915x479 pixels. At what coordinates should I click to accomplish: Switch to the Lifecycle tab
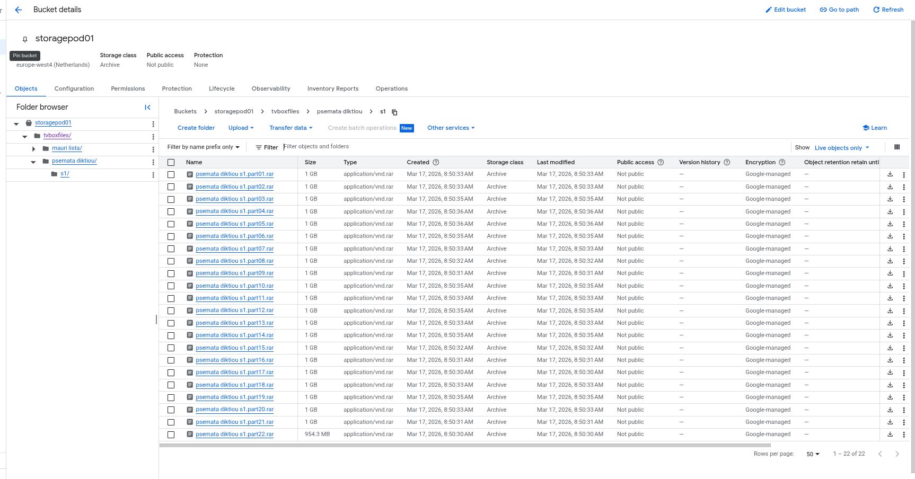pyautogui.click(x=222, y=88)
